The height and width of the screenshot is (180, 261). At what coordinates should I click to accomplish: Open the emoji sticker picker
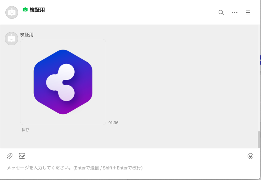250,156
